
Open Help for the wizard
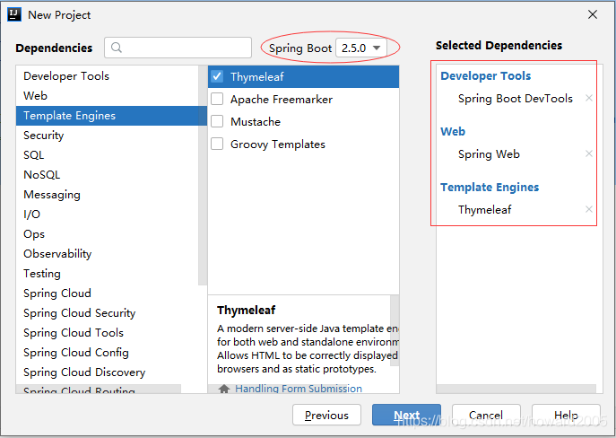[x=566, y=415]
